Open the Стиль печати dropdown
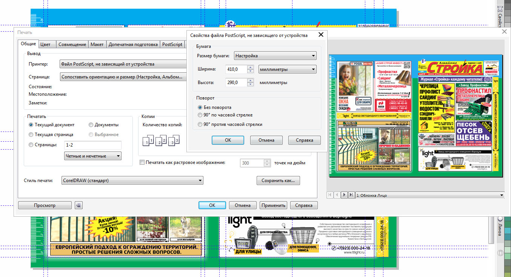Viewport: 511px width, 277px height. click(132, 181)
